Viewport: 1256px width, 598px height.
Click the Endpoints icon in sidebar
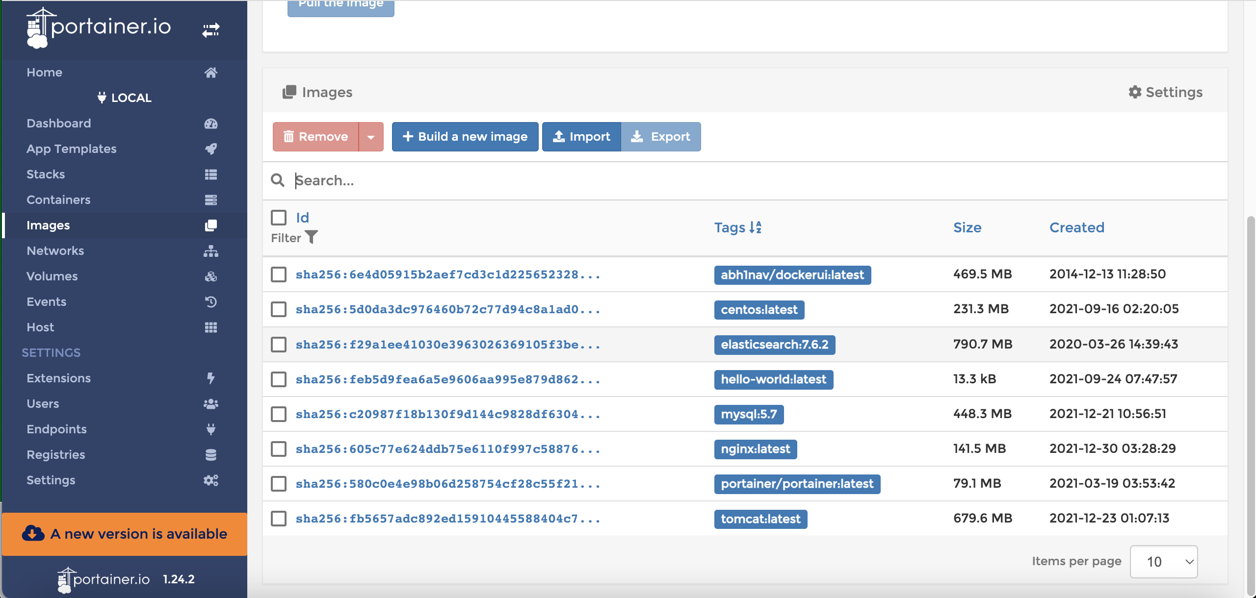click(x=210, y=427)
